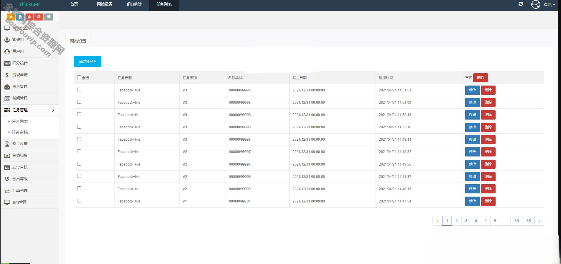The height and width of the screenshot is (264, 561).
Task: Click 修改 for row added 14:48:15
Action: (x=473, y=189)
